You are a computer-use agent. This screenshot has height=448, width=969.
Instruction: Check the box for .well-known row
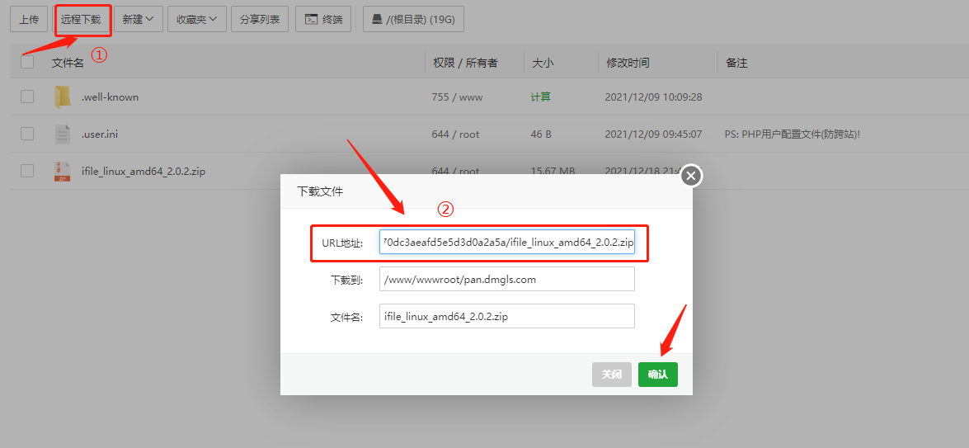click(x=27, y=97)
